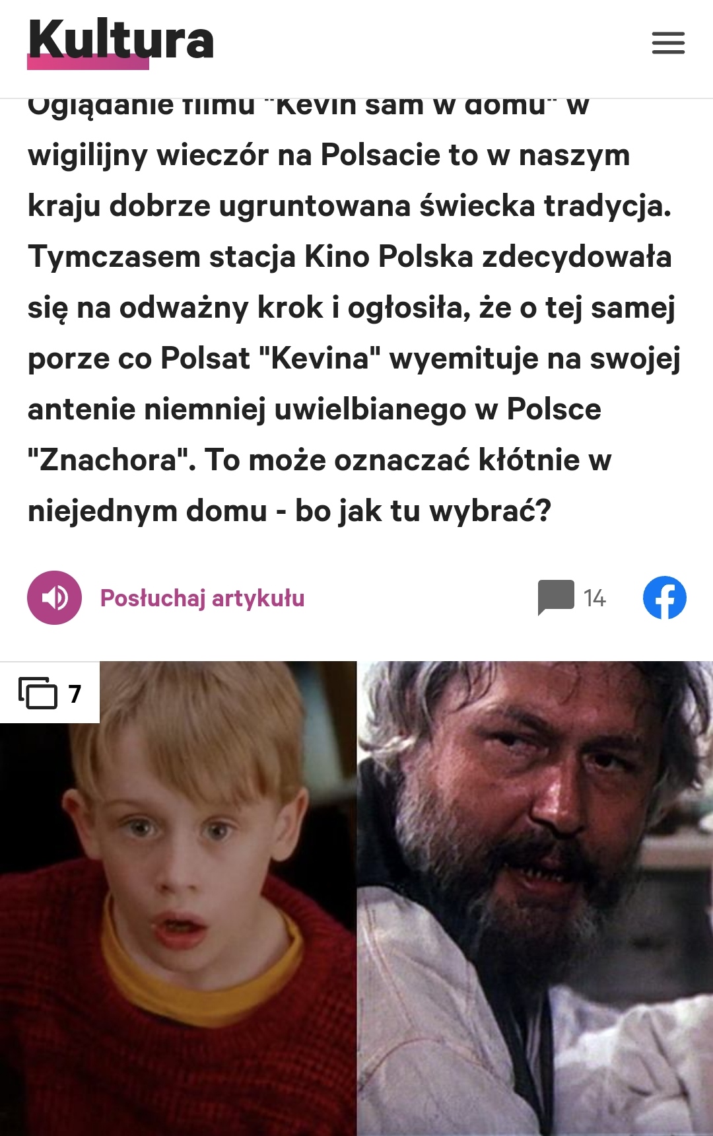Play article audio with the speaker icon
Screen dimensions: 713x1136
click(54, 598)
